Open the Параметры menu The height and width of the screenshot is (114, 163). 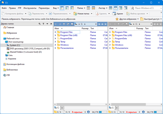44,8
